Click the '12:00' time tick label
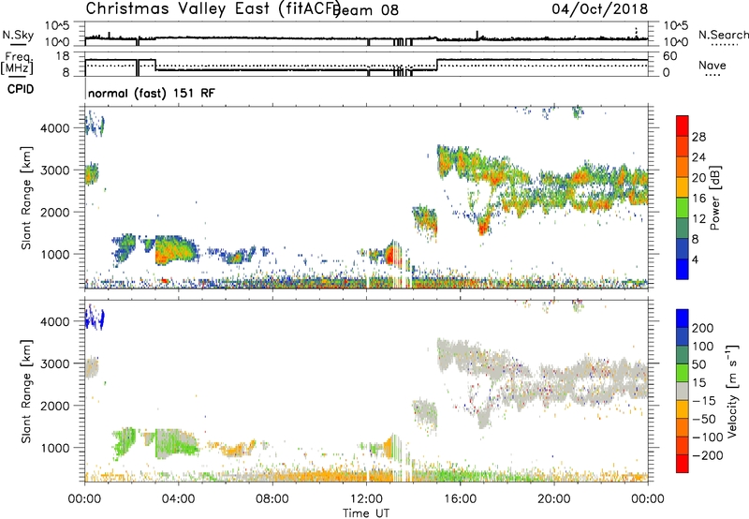 pos(366,499)
